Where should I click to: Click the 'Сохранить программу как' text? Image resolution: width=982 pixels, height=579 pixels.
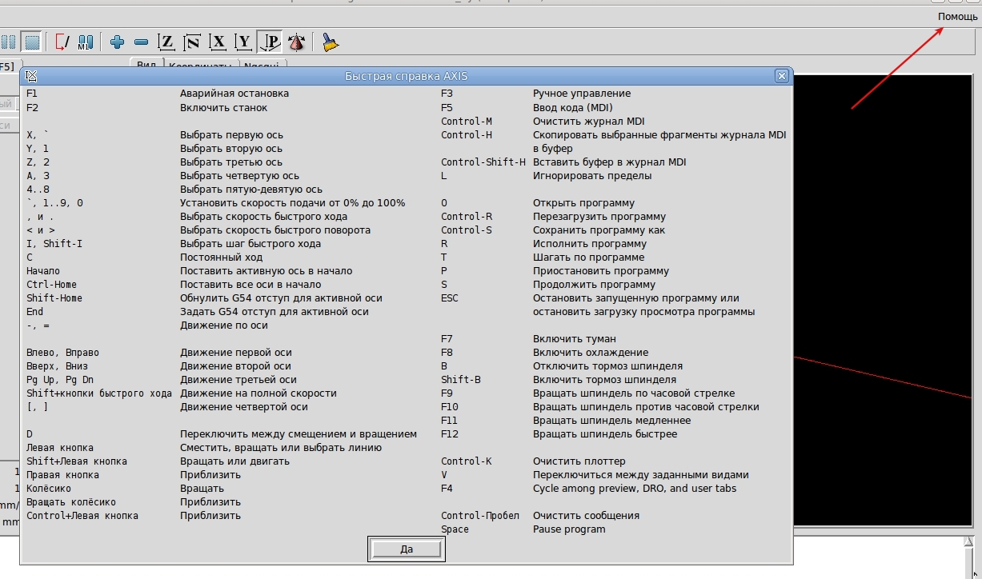(x=599, y=230)
